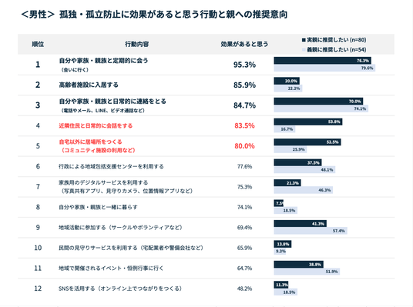Screen dimensions: 413x307
Task: Select the 順位 column header
Action: click(x=38, y=44)
